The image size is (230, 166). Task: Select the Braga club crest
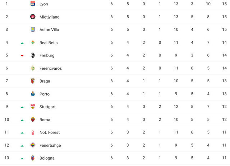coord(33,81)
